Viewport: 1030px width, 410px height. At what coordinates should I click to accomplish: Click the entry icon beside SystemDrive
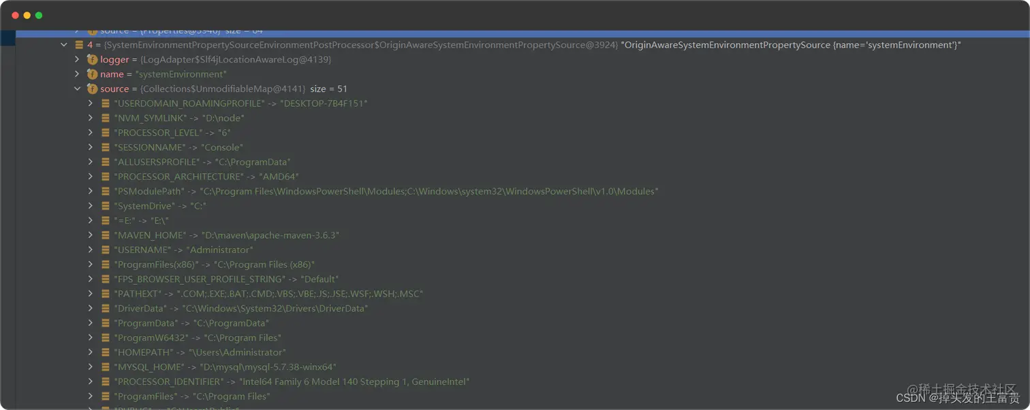[x=106, y=205]
